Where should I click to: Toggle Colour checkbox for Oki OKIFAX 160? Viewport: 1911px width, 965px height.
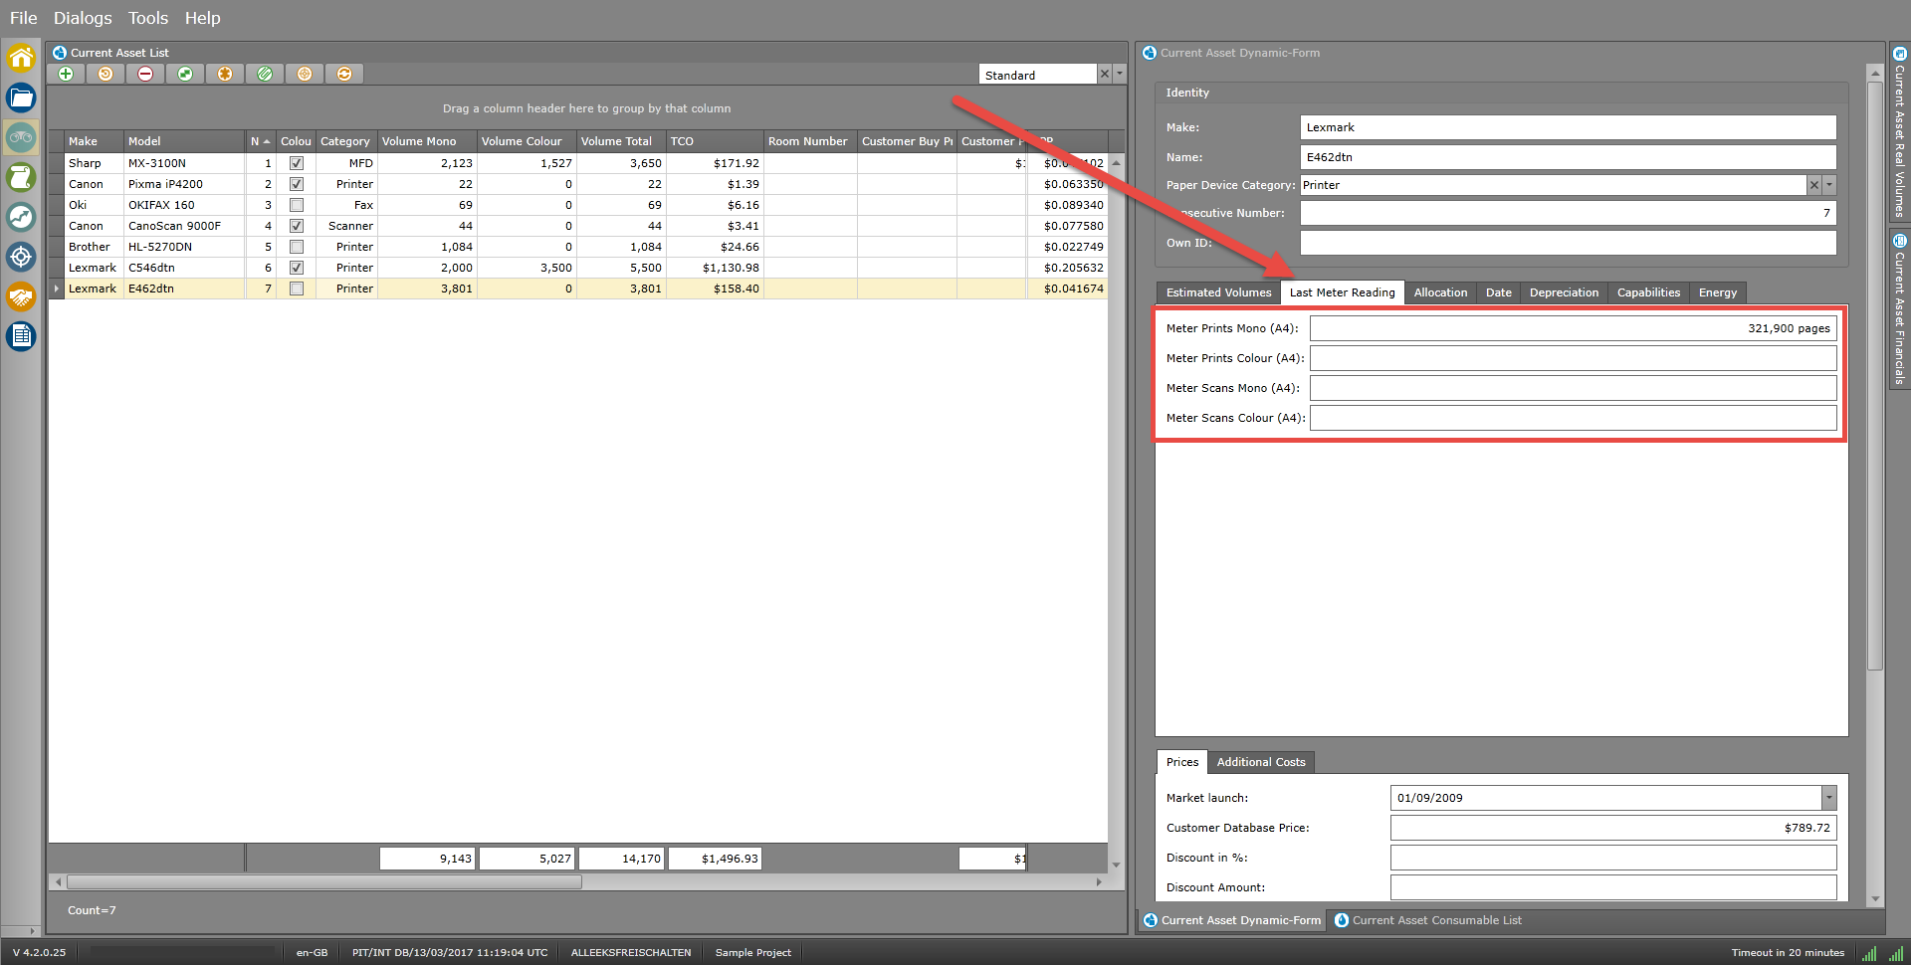[297, 205]
